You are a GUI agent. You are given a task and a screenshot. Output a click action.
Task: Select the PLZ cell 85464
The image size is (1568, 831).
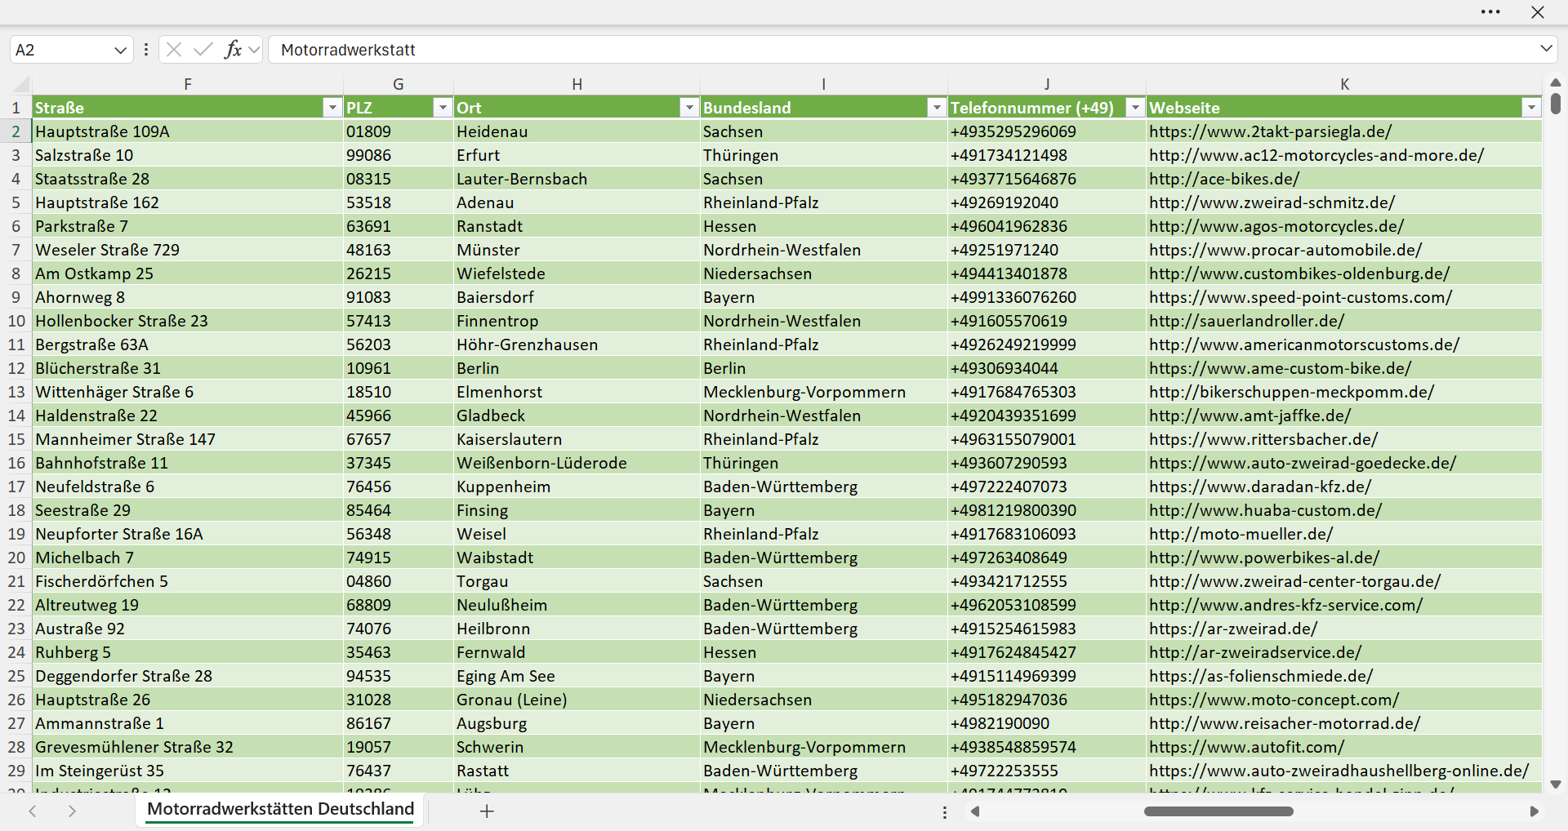click(x=399, y=510)
